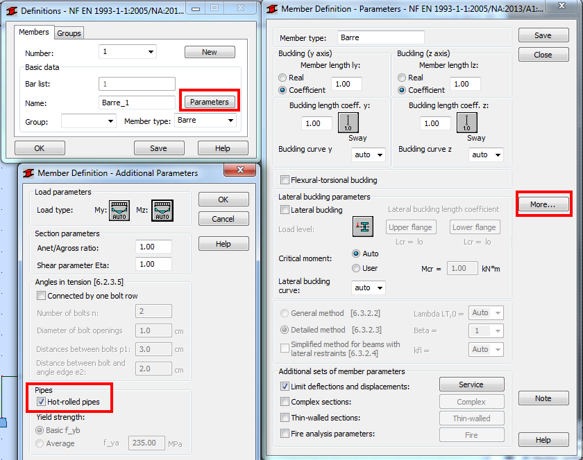
Task: Select the Real radio button for y axis buckling
Action: coord(282,77)
